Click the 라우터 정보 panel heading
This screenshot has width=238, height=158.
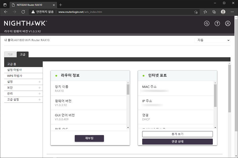[x=70, y=75]
